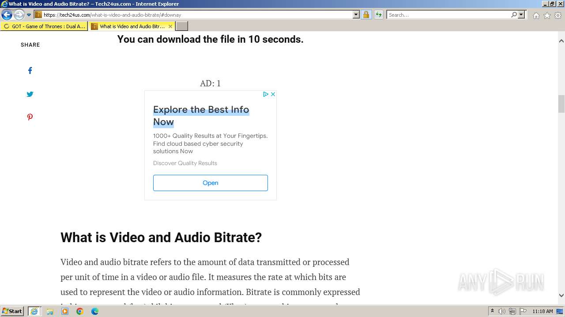Click the 11:18 AM clock
The height and width of the screenshot is (317, 565).
(x=542, y=311)
